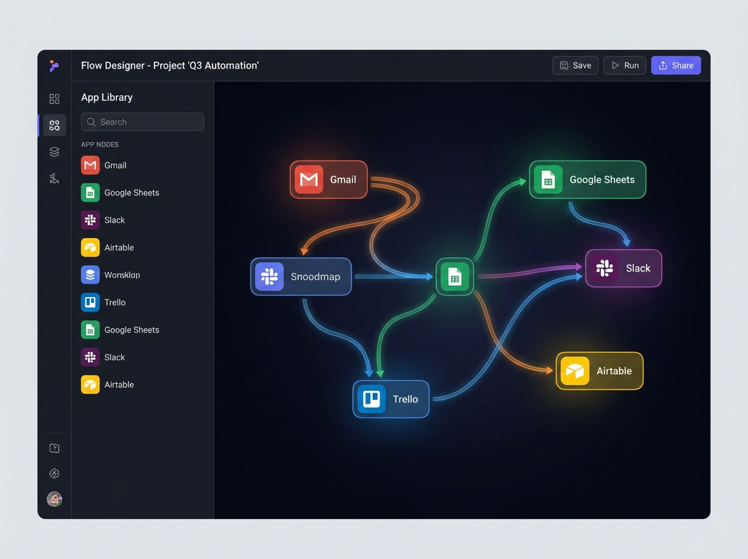Image resolution: width=748 pixels, height=559 pixels.
Task: Select the labeled Google Sheets node on canvas
Action: (587, 180)
